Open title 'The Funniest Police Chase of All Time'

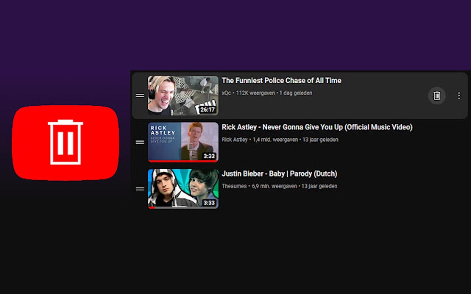click(282, 80)
